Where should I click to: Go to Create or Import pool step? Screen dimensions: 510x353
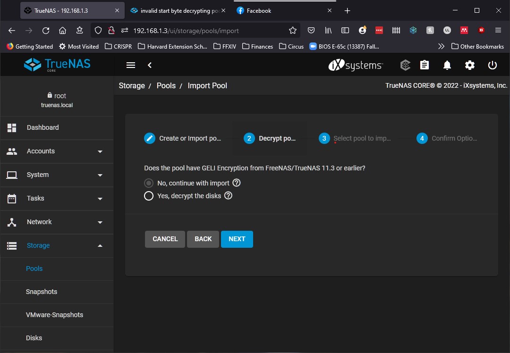pos(182,138)
